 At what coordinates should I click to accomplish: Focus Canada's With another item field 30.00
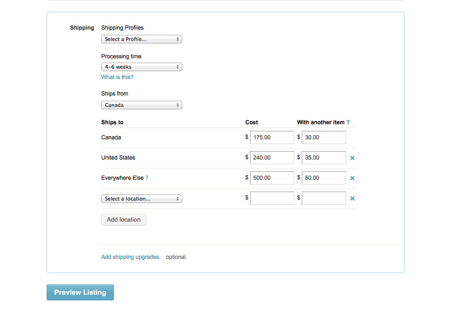click(x=324, y=137)
